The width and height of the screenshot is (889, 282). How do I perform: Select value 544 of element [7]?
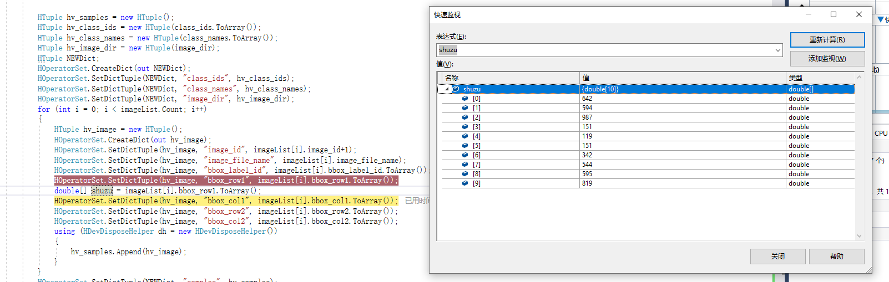pos(587,165)
